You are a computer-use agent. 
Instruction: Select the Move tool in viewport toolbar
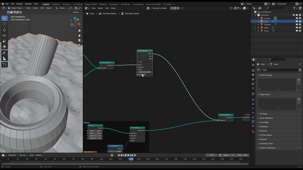(x=4, y=30)
